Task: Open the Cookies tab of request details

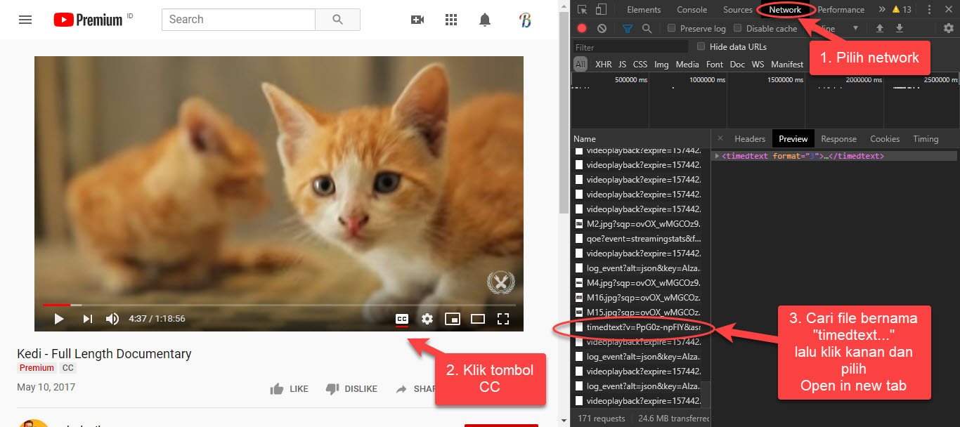Action: pos(885,138)
